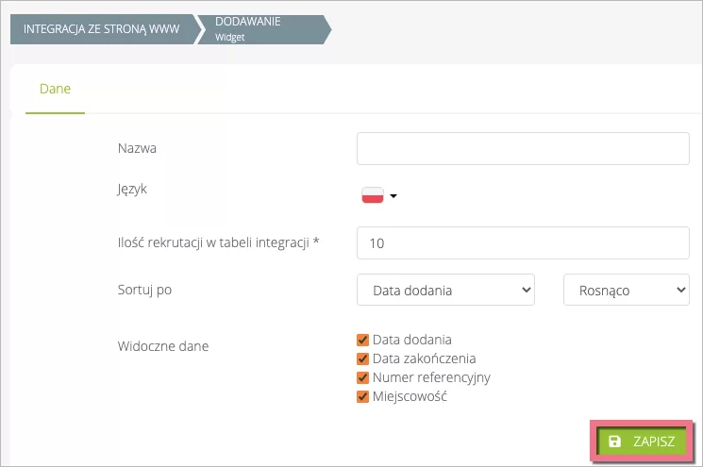Switch to the Dane tab
The height and width of the screenshot is (467, 703).
[55, 89]
